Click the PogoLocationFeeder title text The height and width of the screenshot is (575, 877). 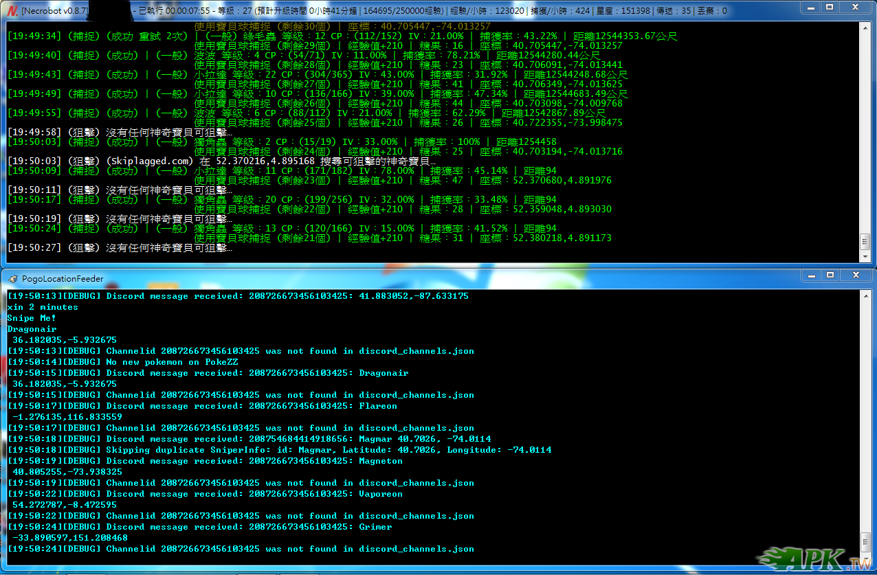coord(63,279)
